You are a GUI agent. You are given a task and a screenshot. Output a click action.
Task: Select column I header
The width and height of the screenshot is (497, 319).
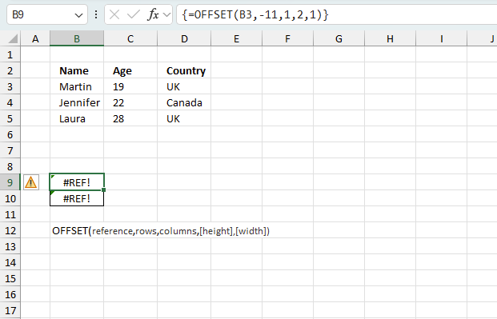(442, 38)
